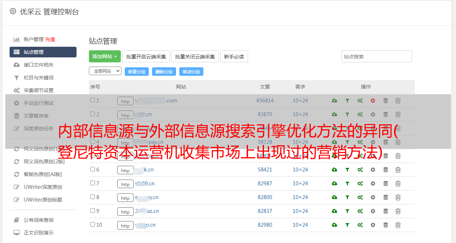
Task: Open the 全部网站 group dropdown
Action: point(105,71)
